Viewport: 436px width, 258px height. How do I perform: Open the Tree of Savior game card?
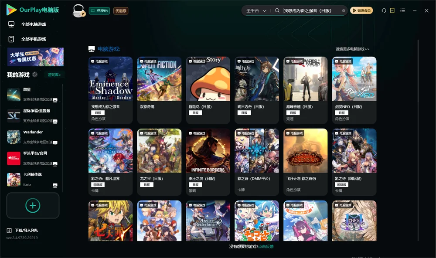[354, 221]
